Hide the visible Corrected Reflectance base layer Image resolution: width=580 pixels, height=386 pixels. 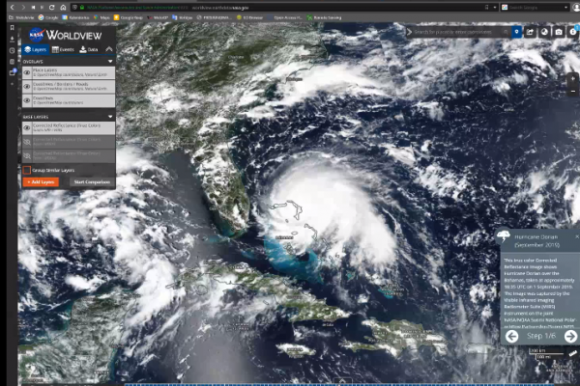pos(27,127)
